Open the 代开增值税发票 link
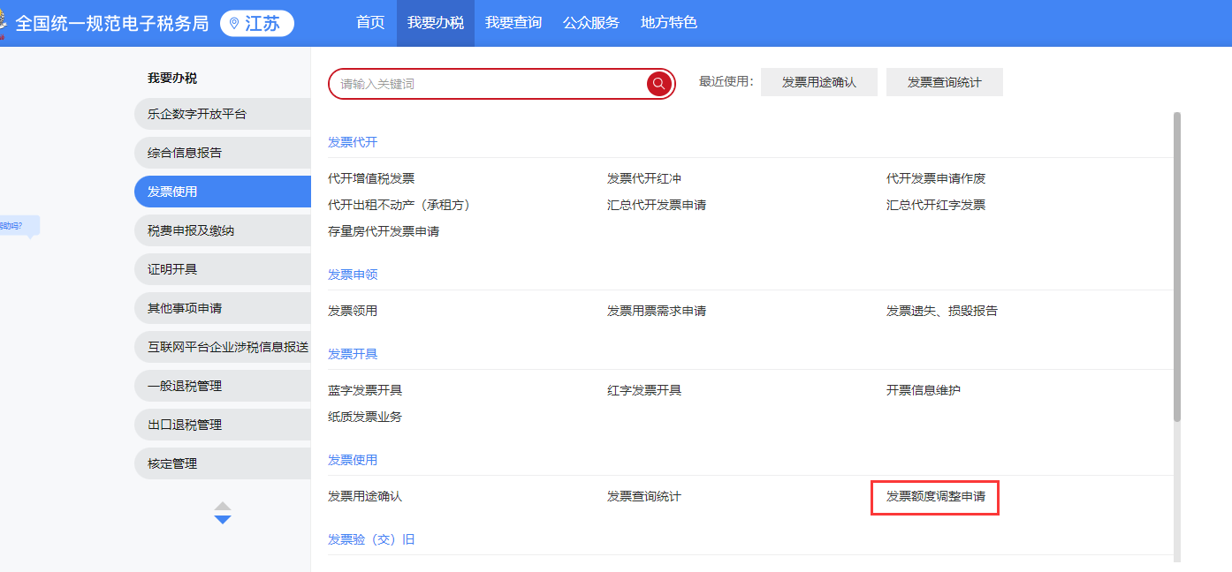Image resolution: width=1232 pixels, height=572 pixels. [371, 178]
